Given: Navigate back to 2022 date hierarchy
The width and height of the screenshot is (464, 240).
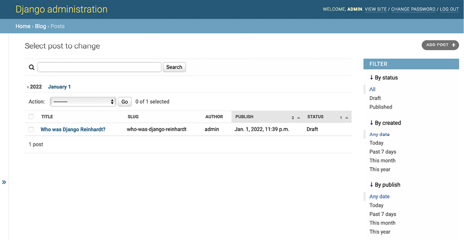Looking at the screenshot, I should click(34, 87).
